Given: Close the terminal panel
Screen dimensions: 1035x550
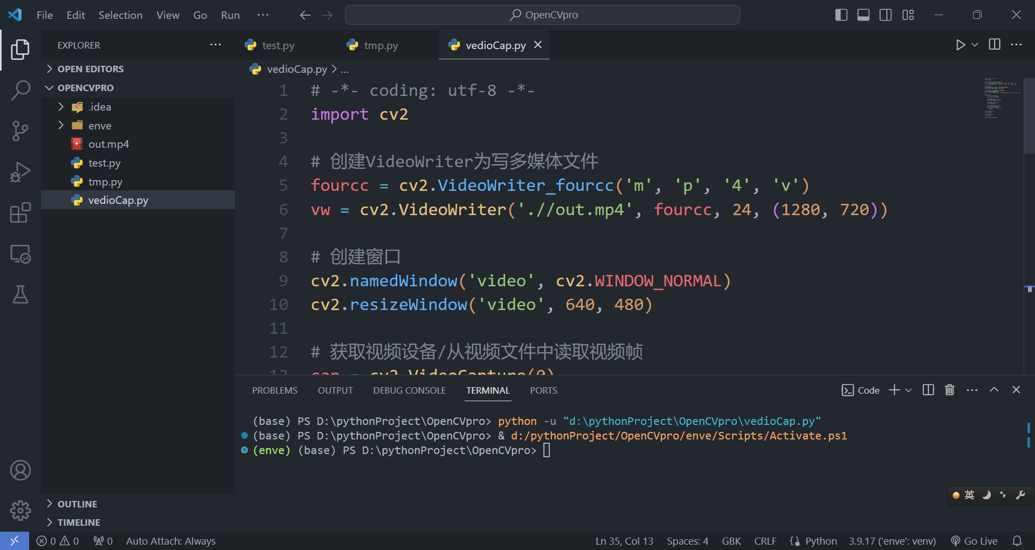Looking at the screenshot, I should [x=1016, y=390].
